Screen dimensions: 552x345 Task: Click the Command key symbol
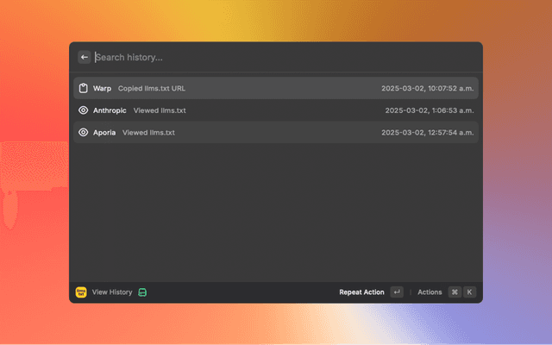(x=455, y=292)
